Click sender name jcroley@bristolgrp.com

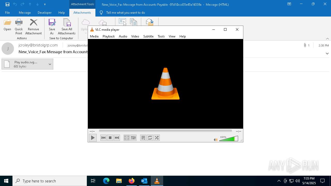38,45
